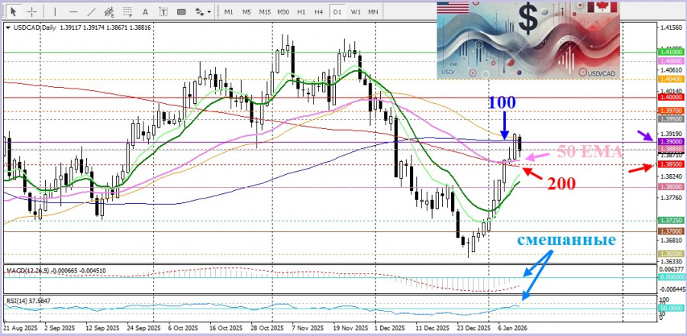Switch chart to M1 timeframe
Image resolution: width=687 pixels, height=336 pixels.
pos(229,12)
